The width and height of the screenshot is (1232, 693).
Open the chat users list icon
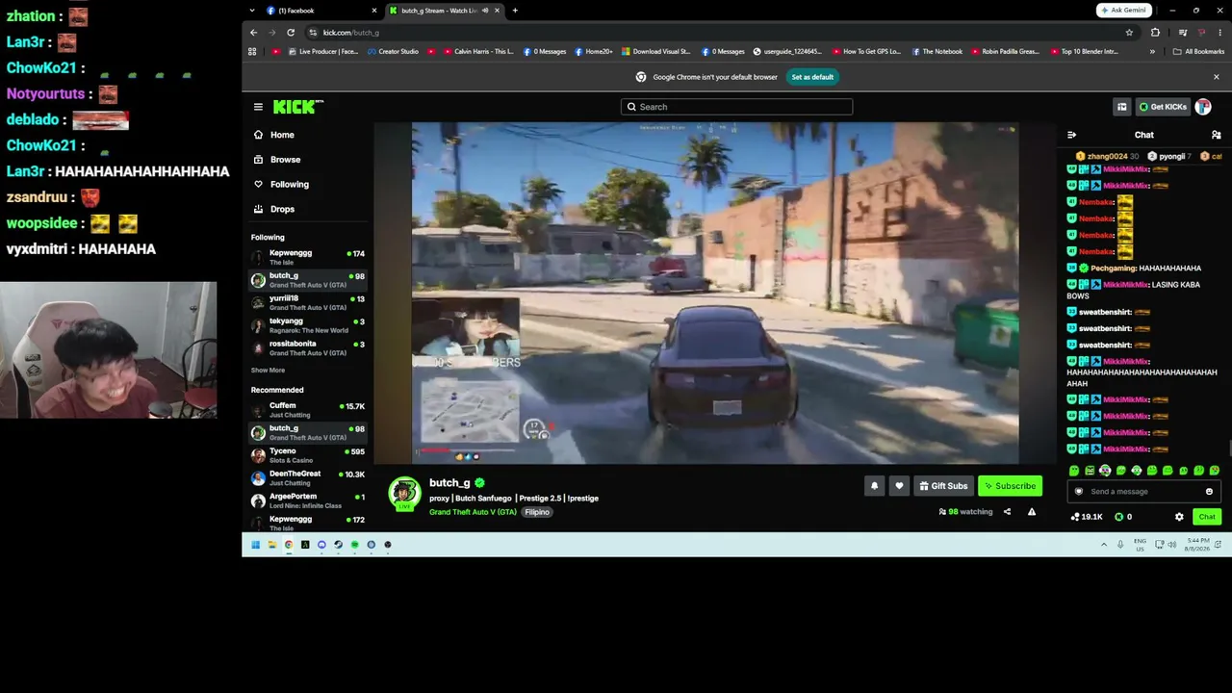[1217, 135]
